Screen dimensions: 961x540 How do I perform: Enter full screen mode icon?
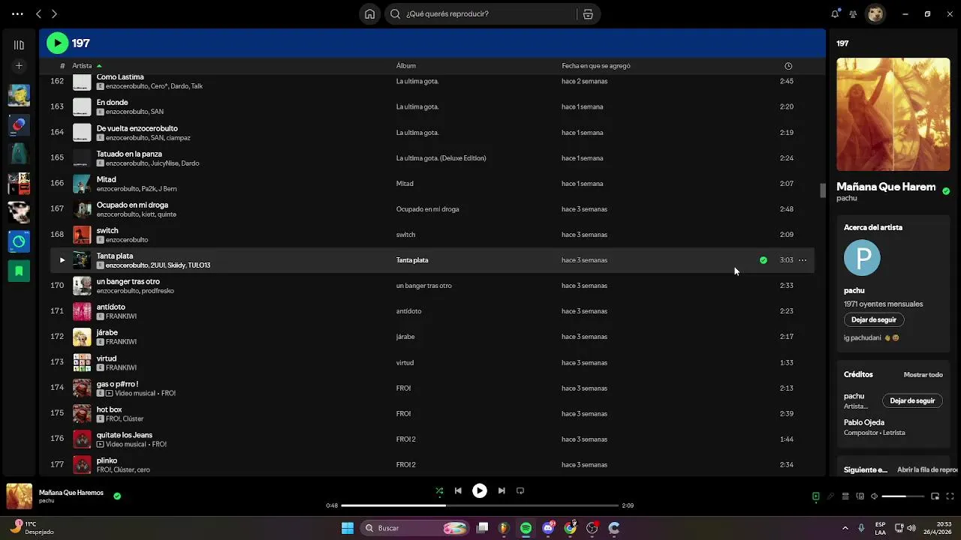pyautogui.click(x=950, y=496)
